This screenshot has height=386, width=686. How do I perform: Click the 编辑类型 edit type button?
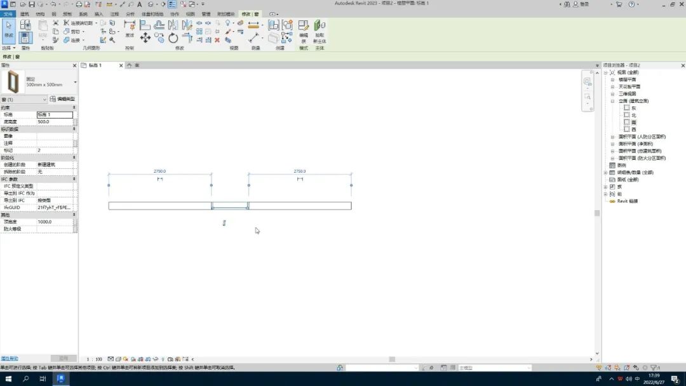(x=62, y=99)
